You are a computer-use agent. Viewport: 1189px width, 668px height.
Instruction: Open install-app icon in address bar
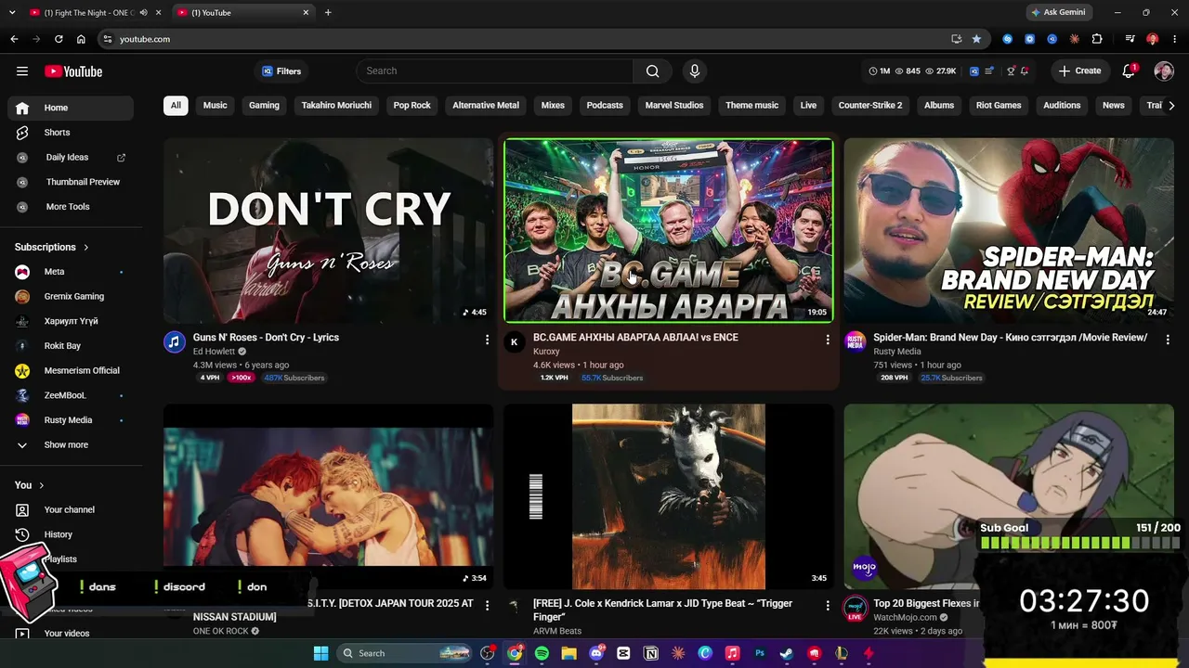pyautogui.click(x=956, y=39)
